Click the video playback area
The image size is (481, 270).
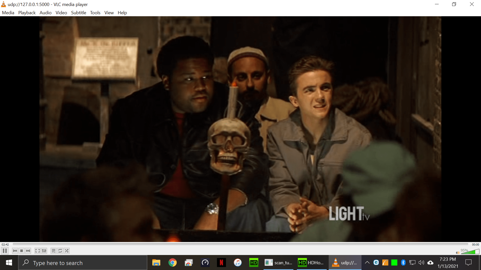point(241,129)
